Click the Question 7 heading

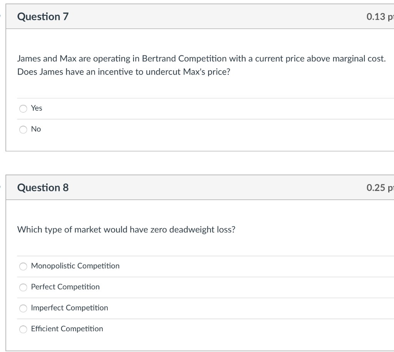coord(43,17)
